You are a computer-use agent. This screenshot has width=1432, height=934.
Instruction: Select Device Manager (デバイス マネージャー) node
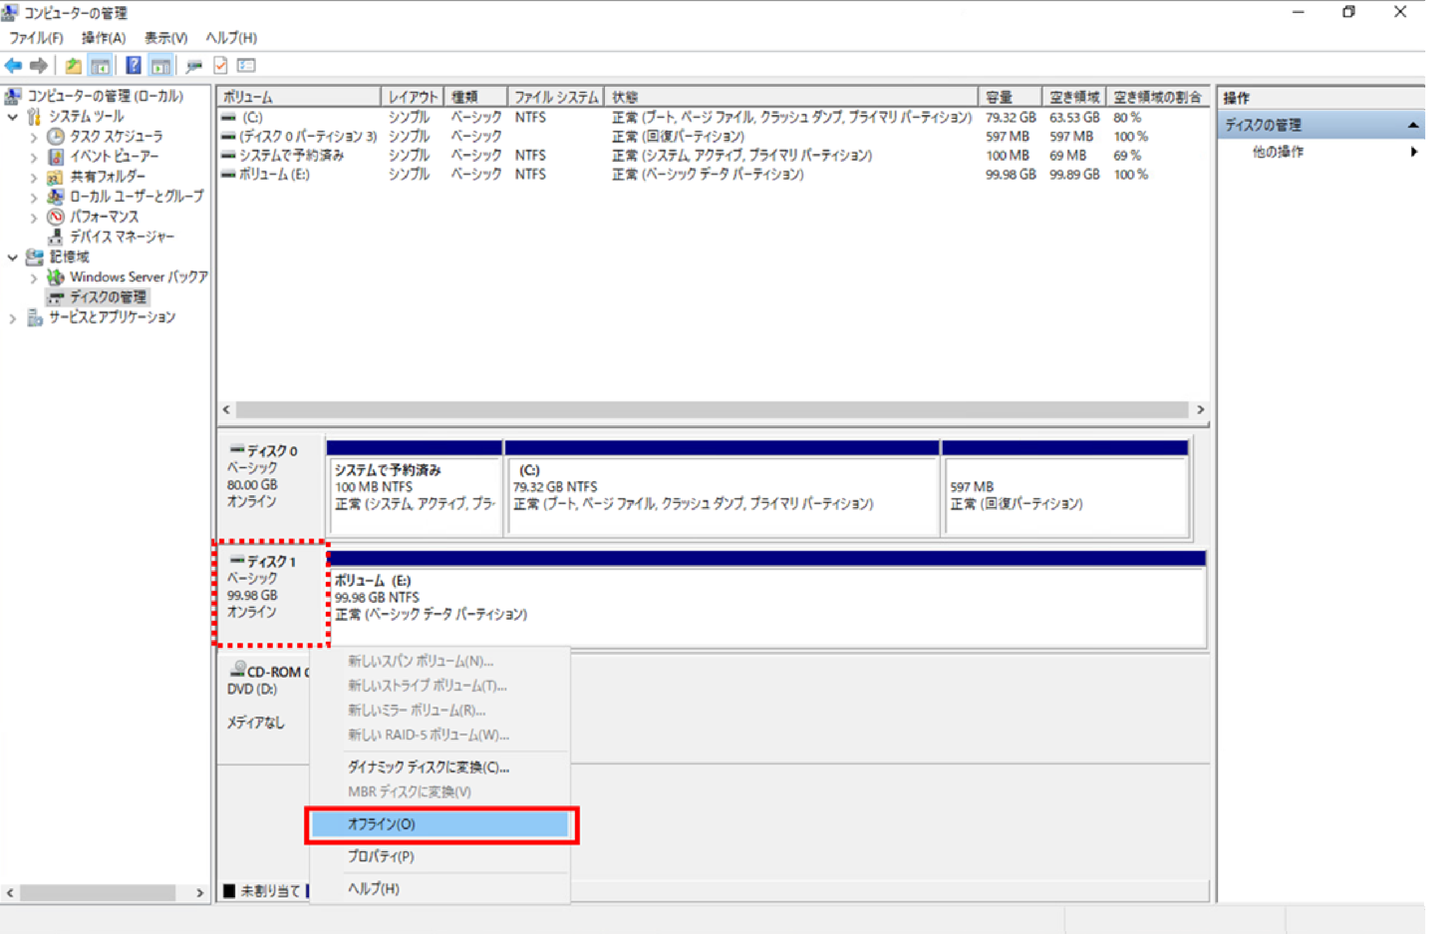point(122,237)
